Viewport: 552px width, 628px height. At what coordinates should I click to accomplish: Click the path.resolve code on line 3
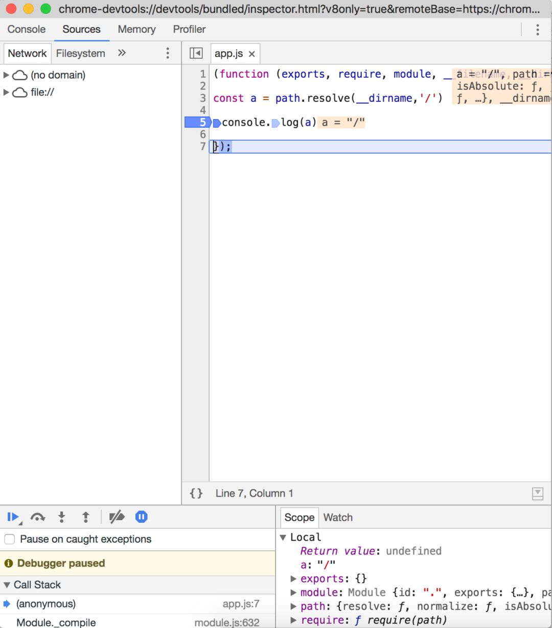pos(312,98)
